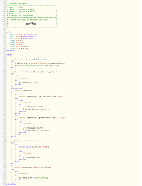Select Set heating point at Prev_Temp statement

click(33, 178)
